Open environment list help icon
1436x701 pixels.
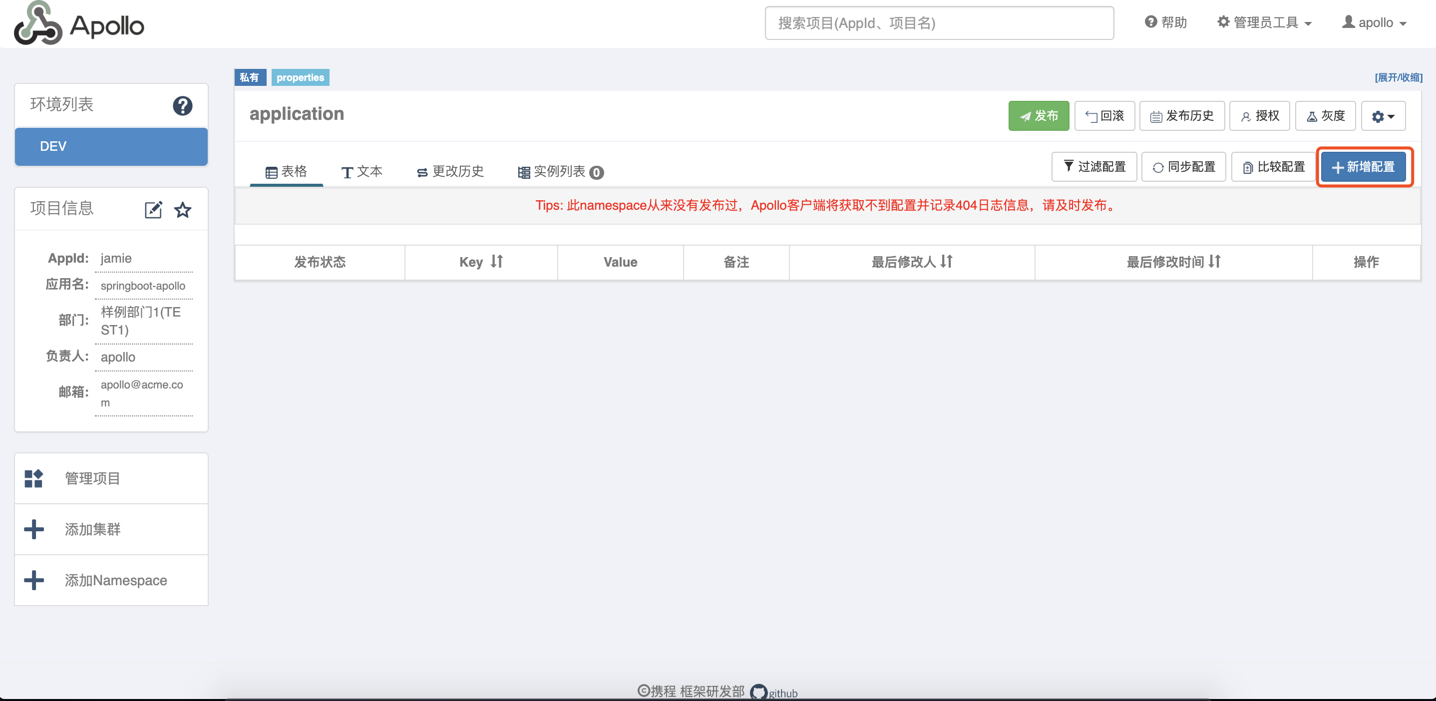(x=183, y=105)
